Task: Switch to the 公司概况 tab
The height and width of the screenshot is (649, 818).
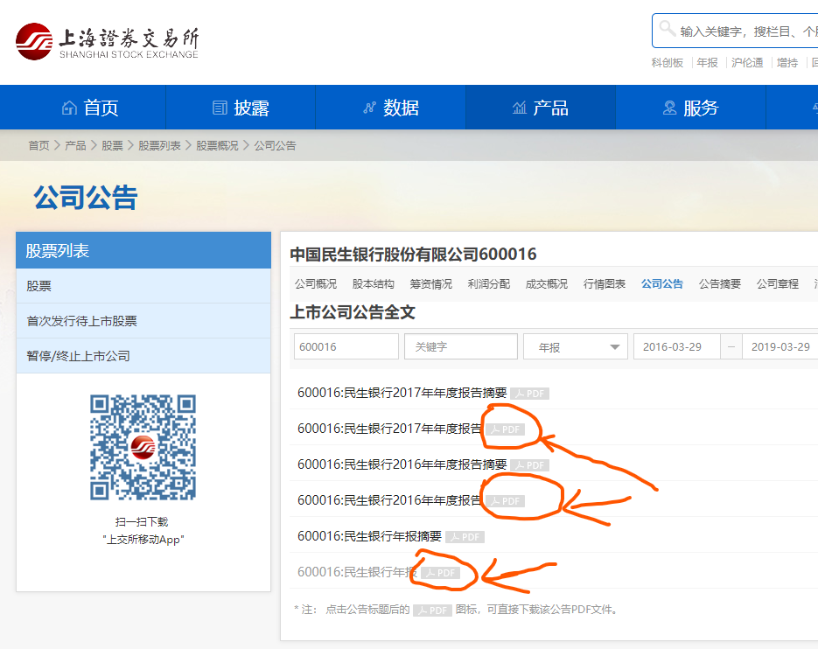Action: [x=316, y=283]
